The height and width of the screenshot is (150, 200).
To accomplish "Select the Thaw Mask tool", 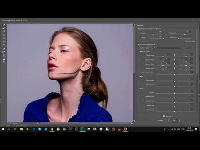I will point(4,52).
